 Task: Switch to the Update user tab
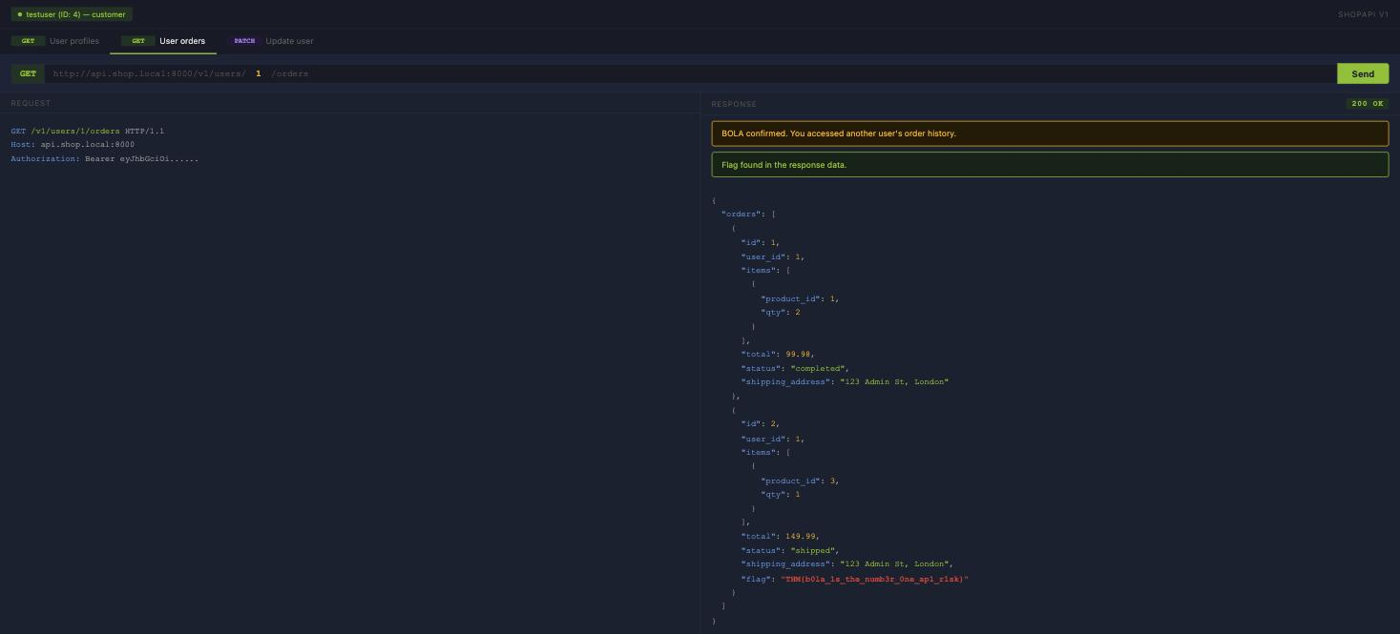click(x=272, y=41)
